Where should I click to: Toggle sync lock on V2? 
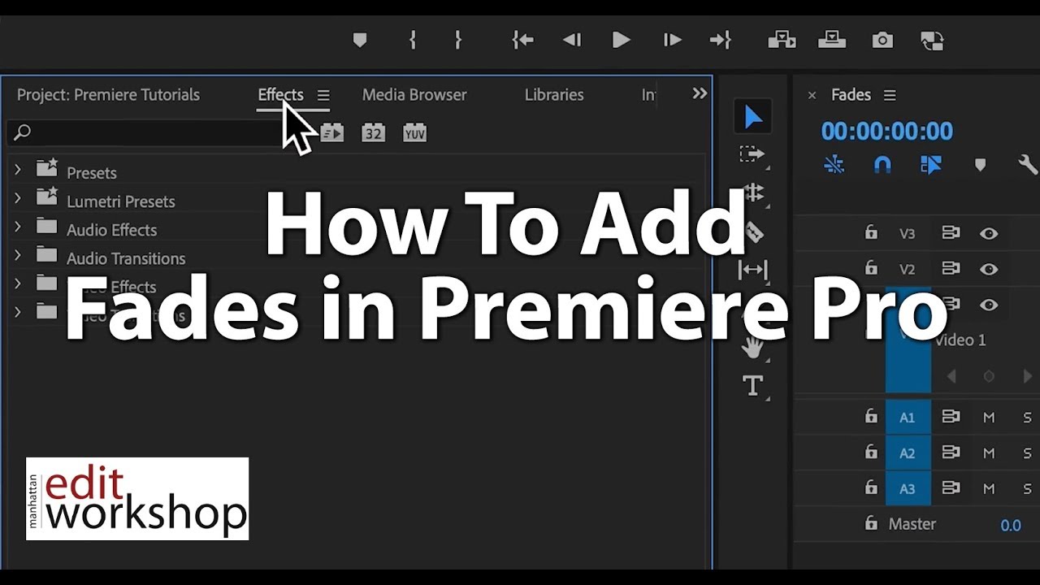tap(951, 269)
